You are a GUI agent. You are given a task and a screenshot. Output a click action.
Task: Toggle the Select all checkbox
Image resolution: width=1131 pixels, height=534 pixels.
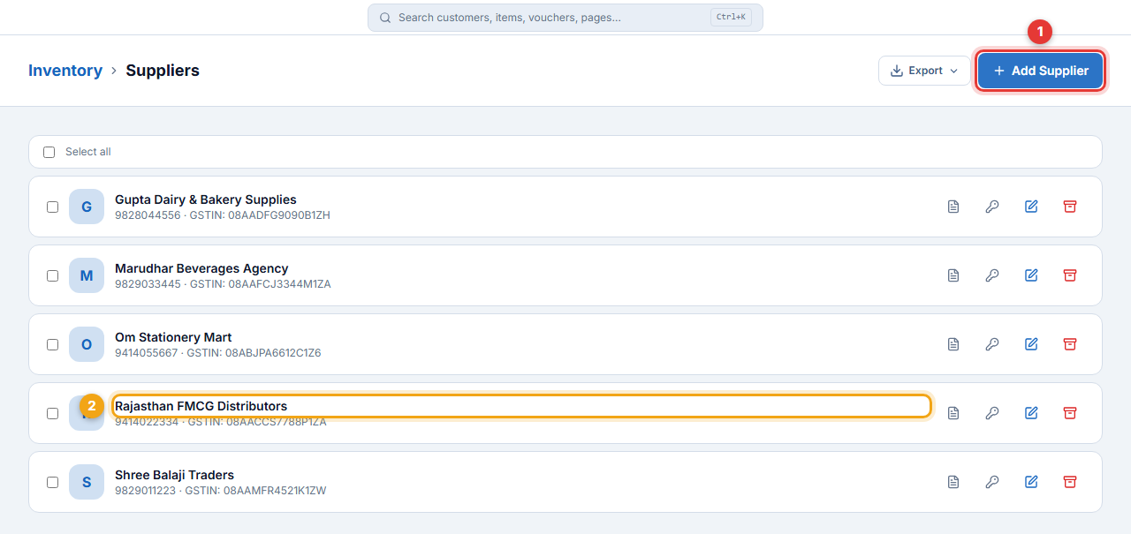tap(49, 152)
